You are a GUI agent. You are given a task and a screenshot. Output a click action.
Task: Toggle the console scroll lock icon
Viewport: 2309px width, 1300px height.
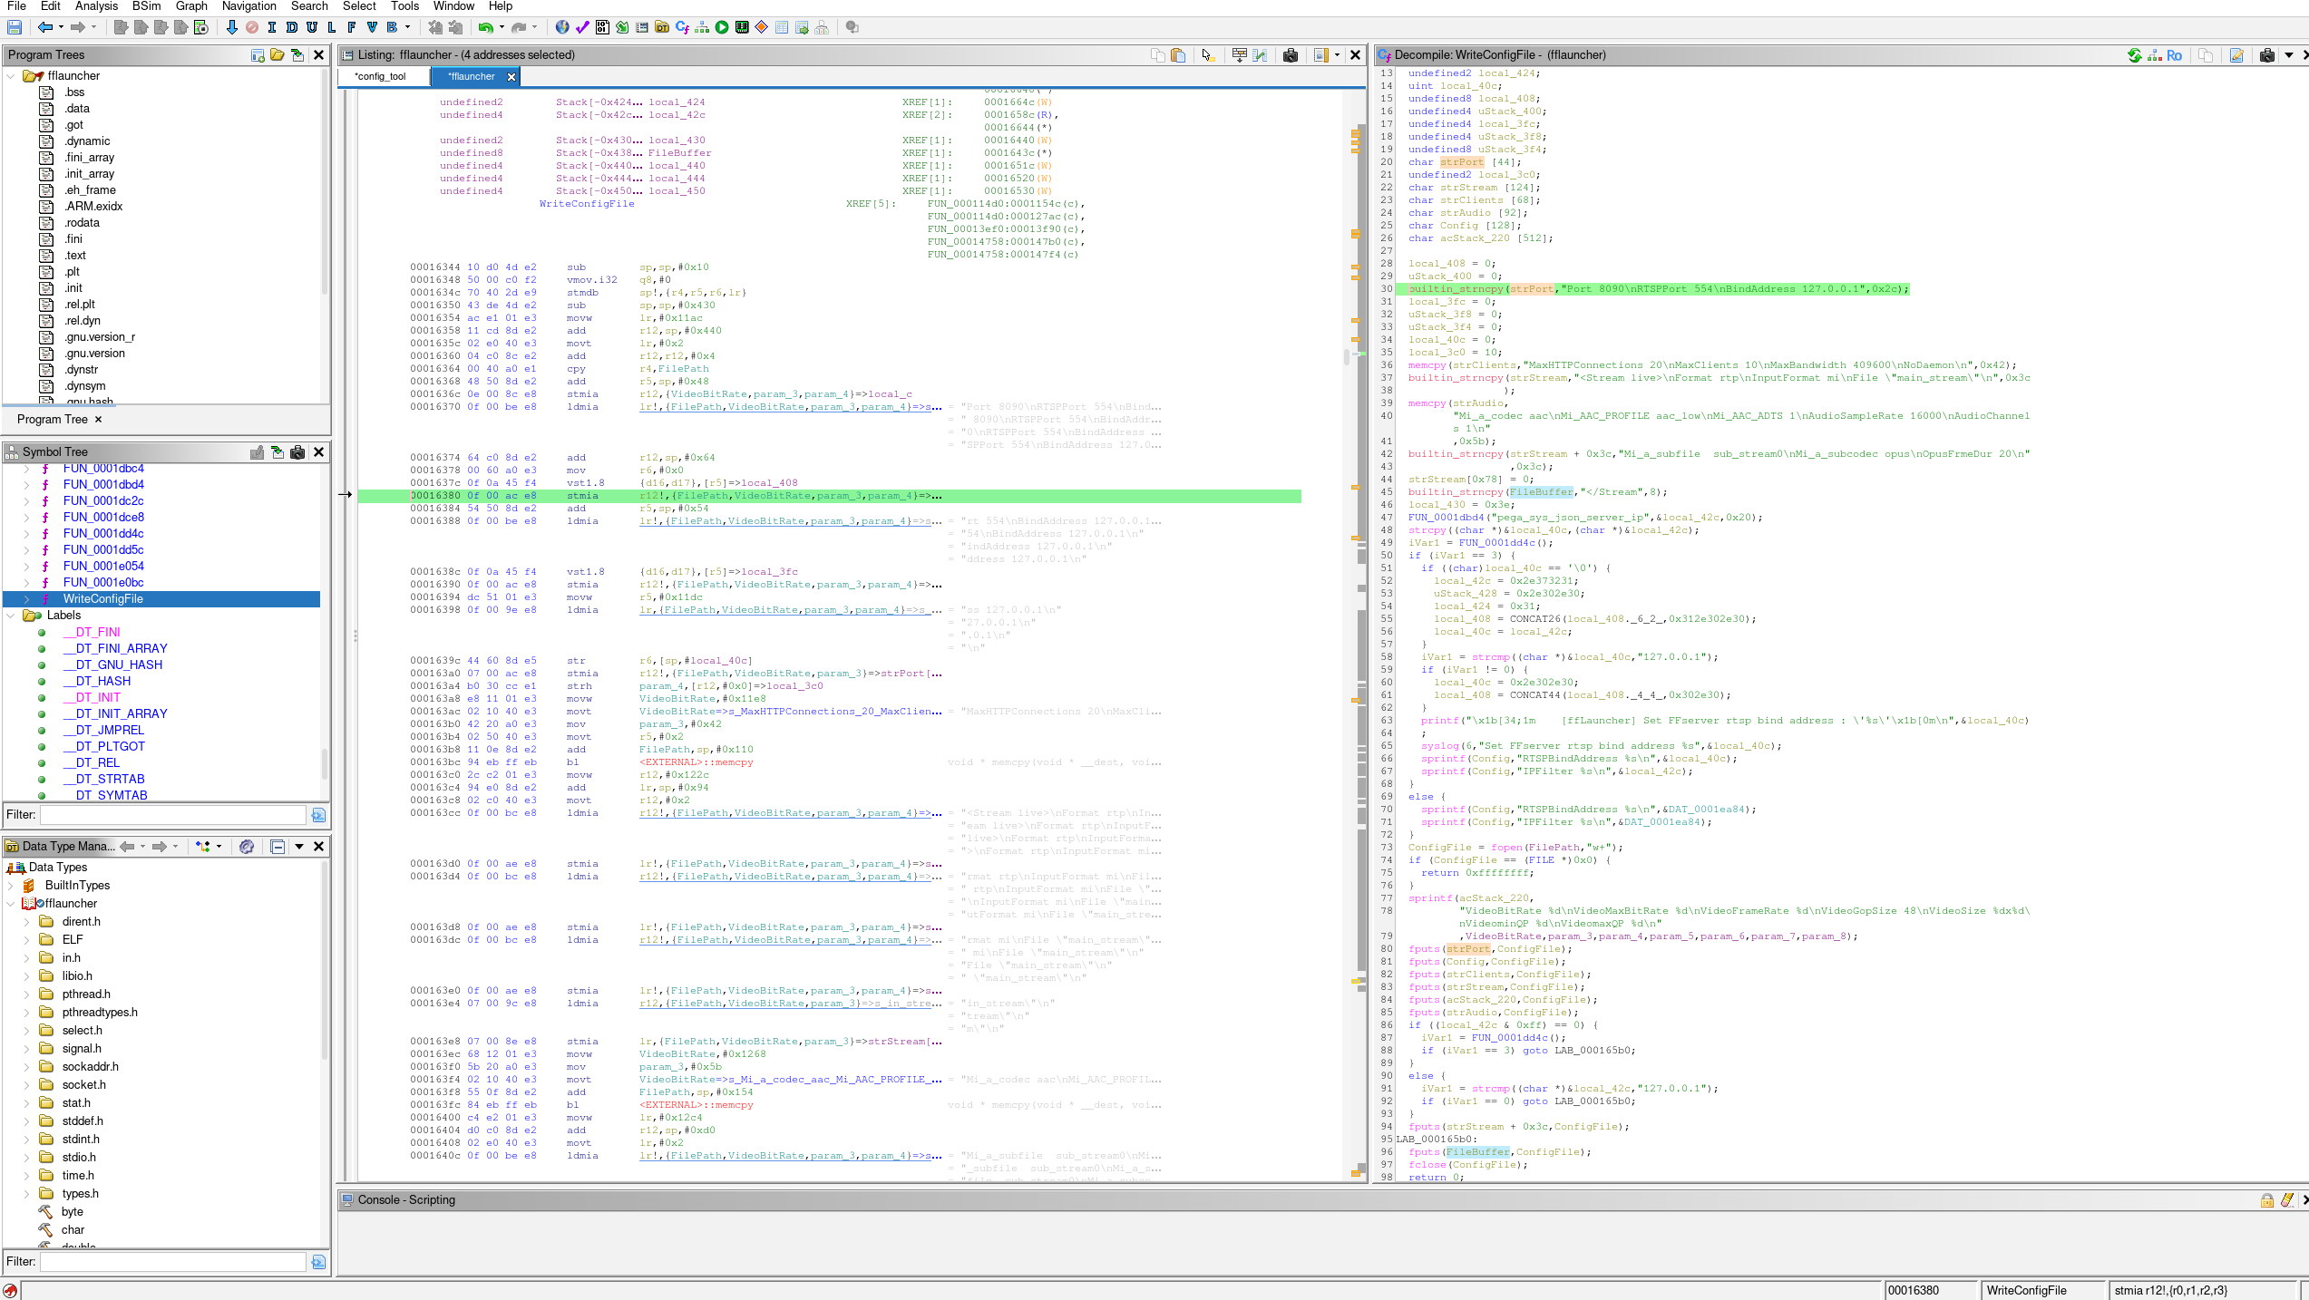point(2267,1200)
